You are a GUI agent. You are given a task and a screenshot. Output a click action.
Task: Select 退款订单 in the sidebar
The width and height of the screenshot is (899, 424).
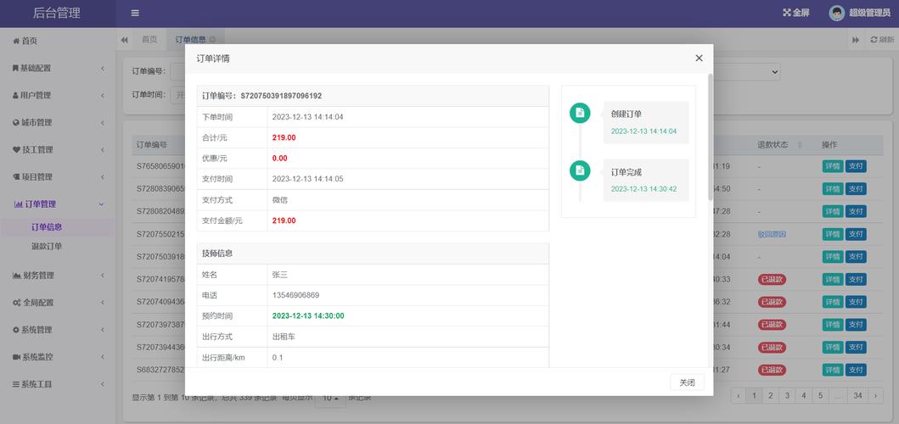[x=47, y=246]
